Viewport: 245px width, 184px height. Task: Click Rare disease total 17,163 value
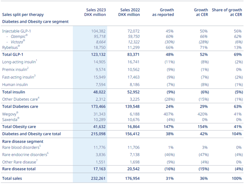pyautogui.click(x=99, y=169)
